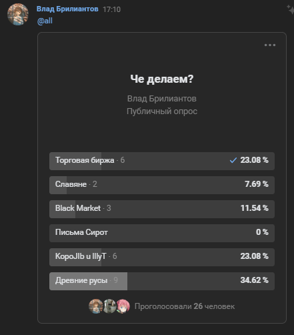
Task: Click the poll author name under the title
Action: pyautogui.click(x=162, y=99)
